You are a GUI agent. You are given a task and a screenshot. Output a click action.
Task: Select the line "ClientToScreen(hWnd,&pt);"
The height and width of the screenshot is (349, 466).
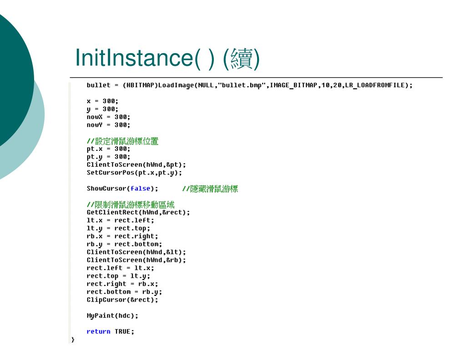click(x=137, y=165)
